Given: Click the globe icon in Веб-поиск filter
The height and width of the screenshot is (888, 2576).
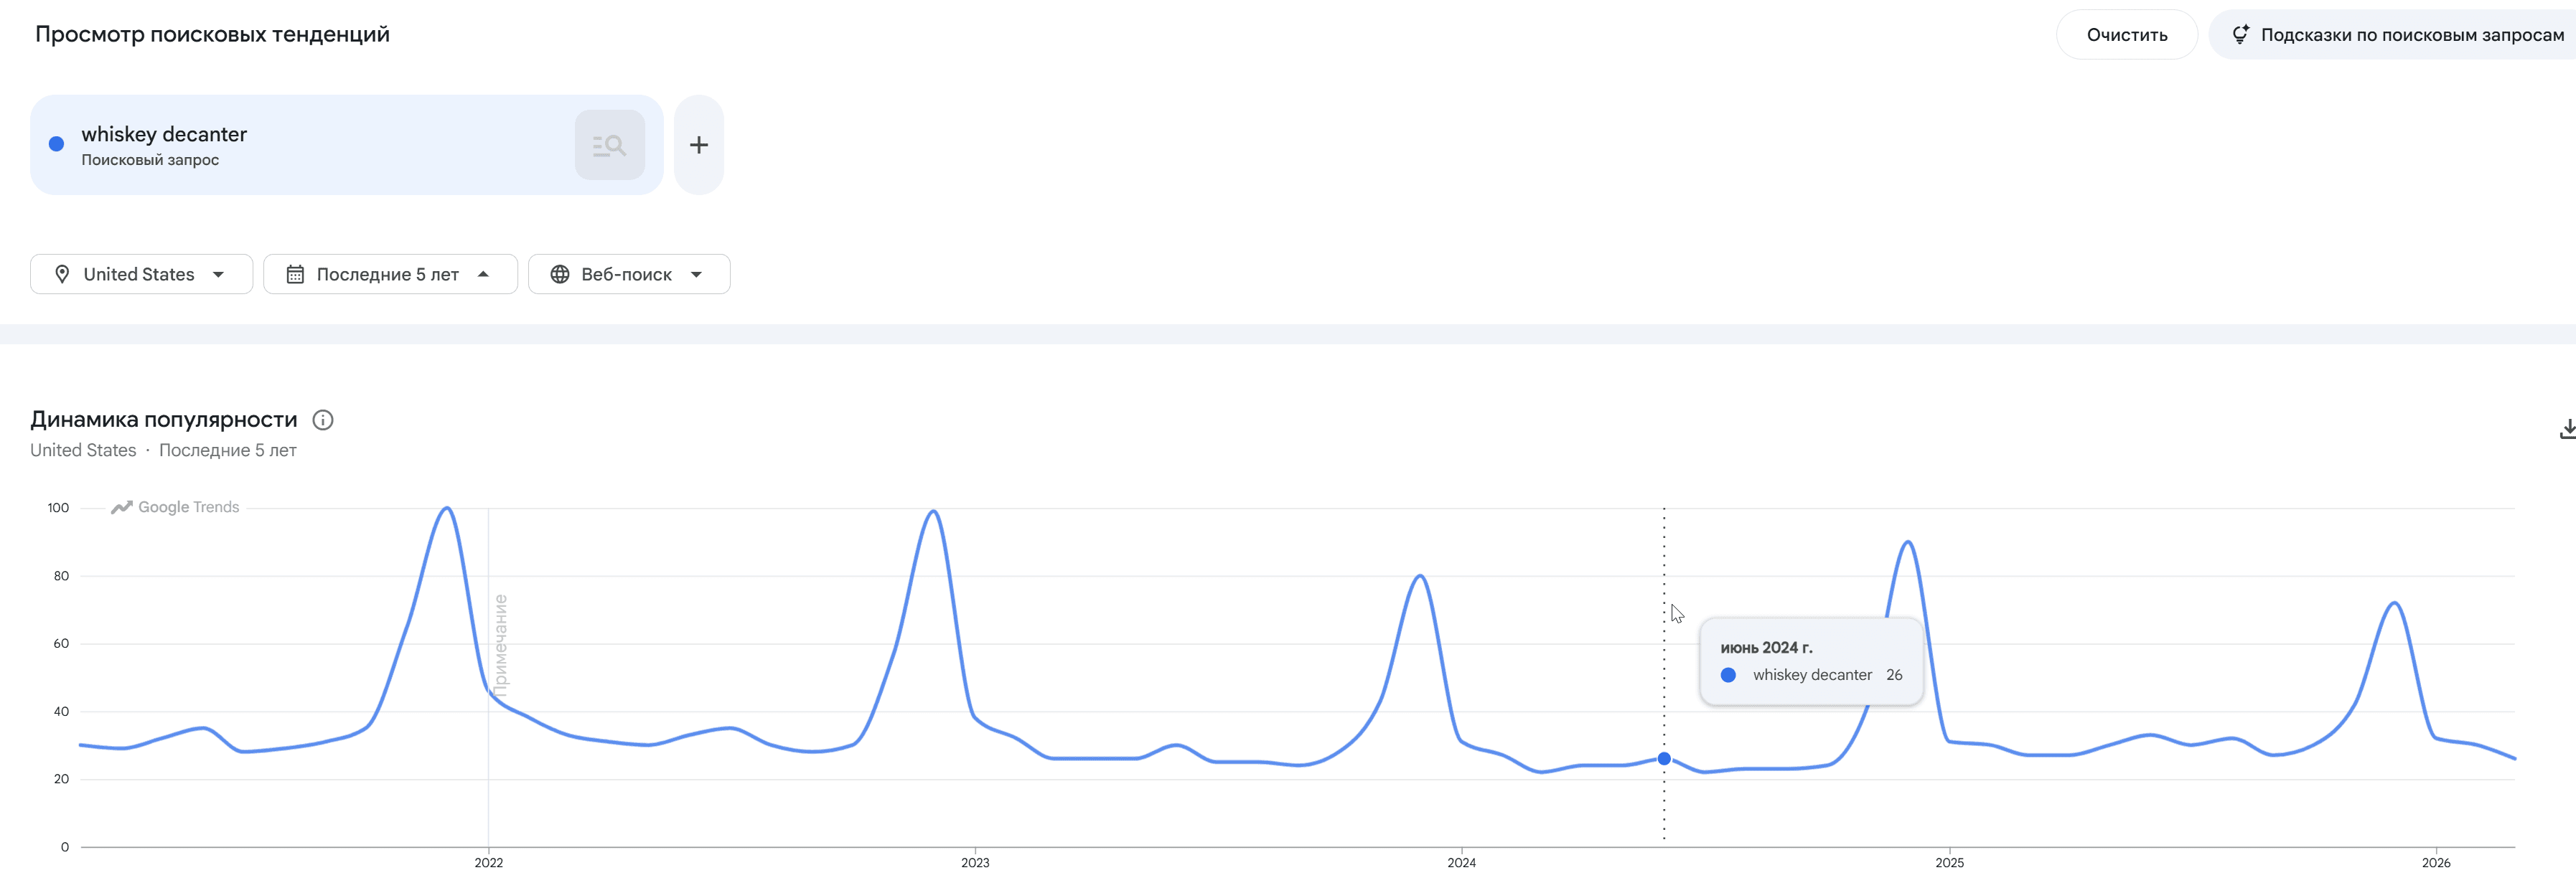Looking at the screenshot, I should (561, 273).
